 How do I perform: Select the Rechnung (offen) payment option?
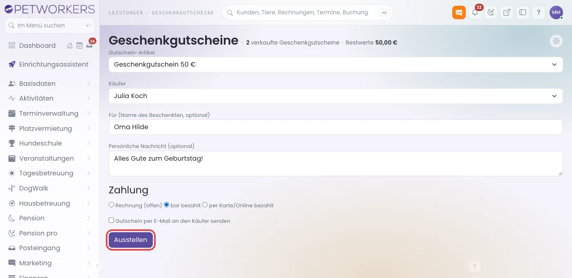111,205
